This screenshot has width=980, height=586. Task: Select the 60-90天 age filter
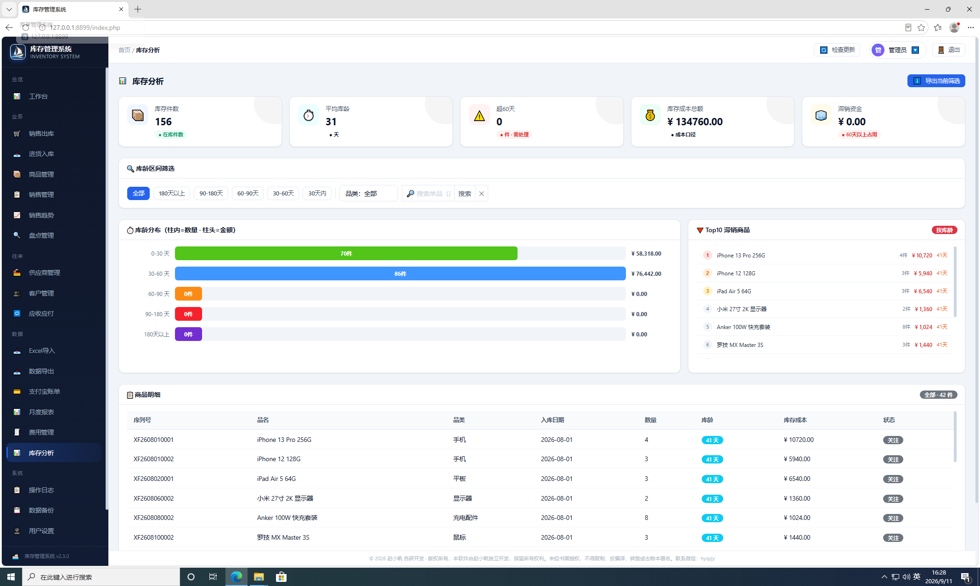248,194
